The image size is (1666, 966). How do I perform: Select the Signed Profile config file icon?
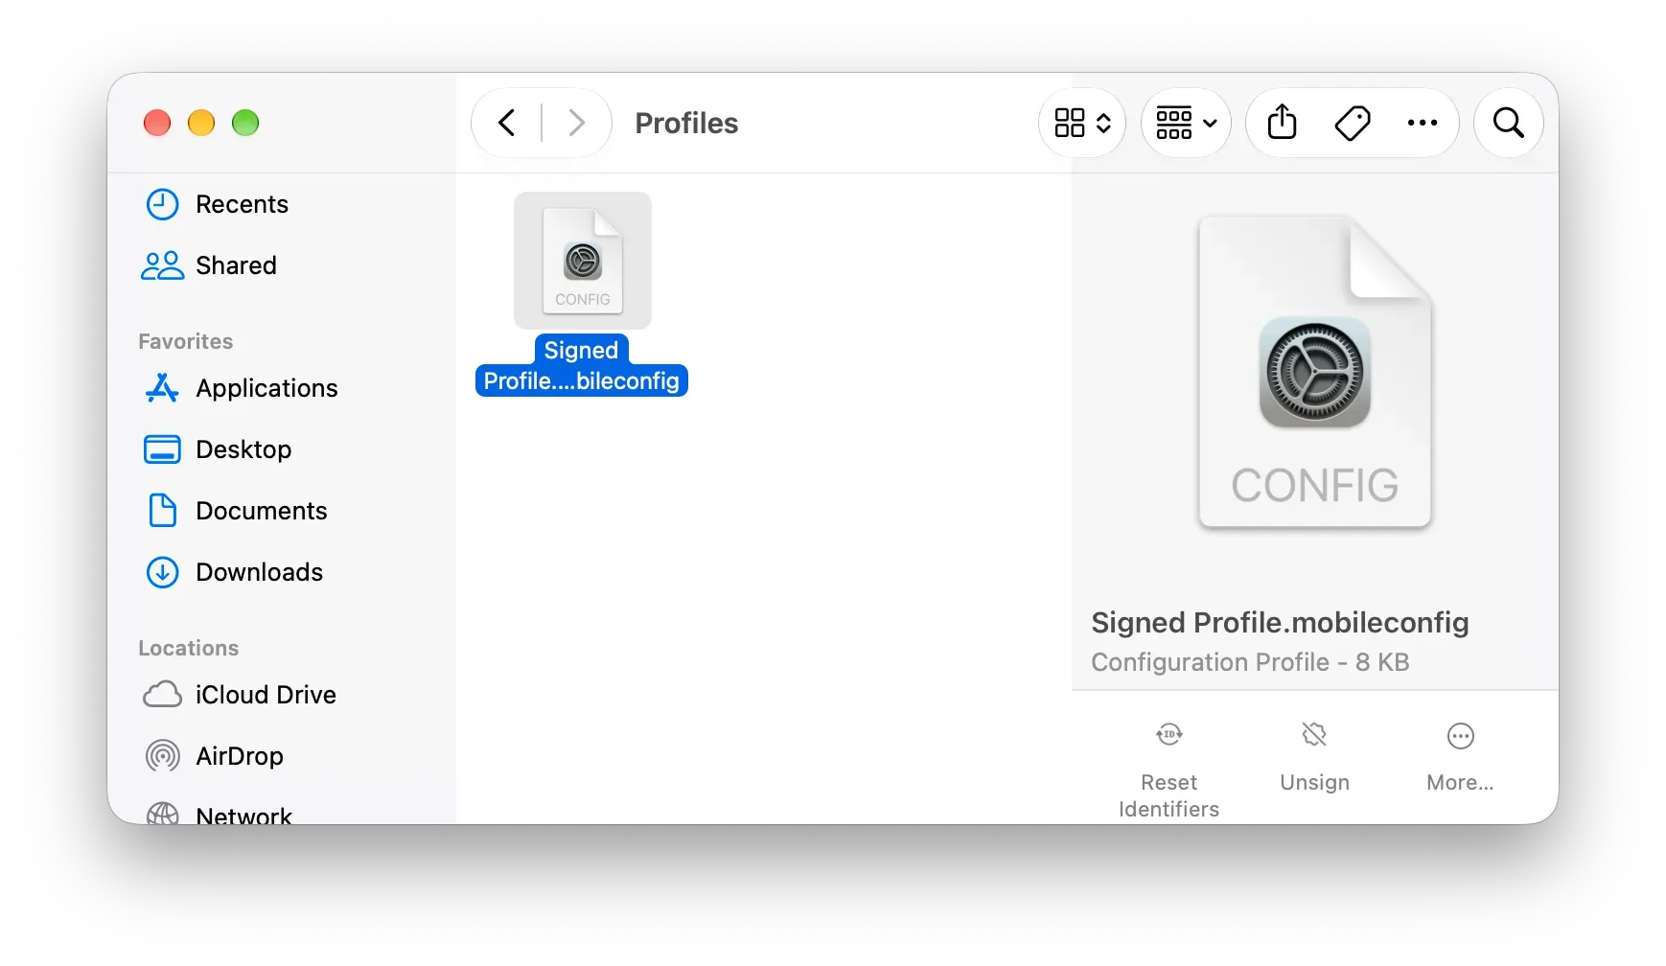[583, 261]
